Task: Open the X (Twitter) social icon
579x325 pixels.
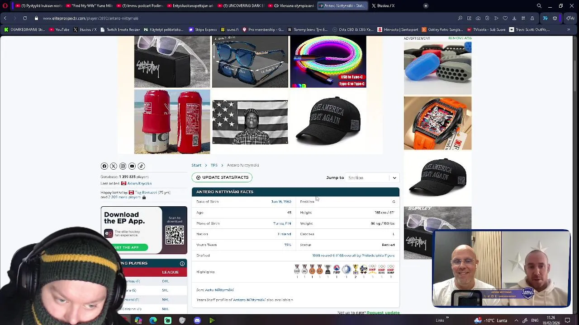Action: click(x=114, y=166)
